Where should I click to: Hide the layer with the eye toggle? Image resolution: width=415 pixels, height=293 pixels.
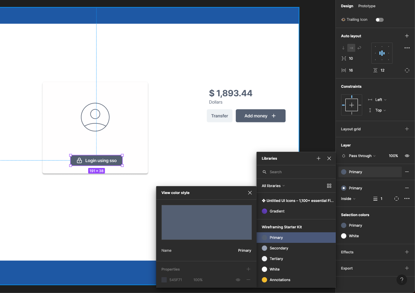(407, 156)
